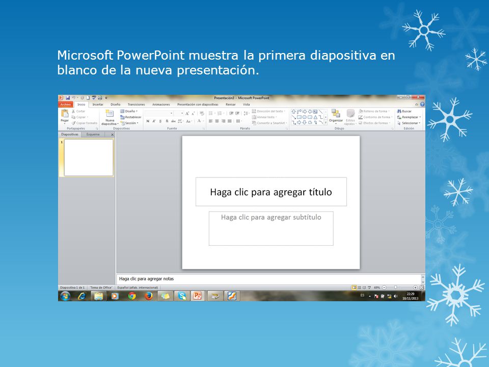Switch to the Esquema pane tab
The width and height of the screenshot is (489, 367).
click(93, 135)
